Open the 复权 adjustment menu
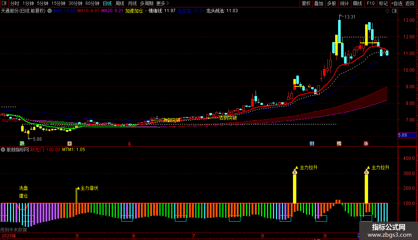 pyautogui.click(x=306, y=3)
